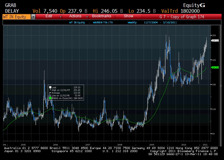The width and height of the screenshot is (224, 160).
Task: Click the white Last swatch in the legend
Action: [x=50, y=87]
